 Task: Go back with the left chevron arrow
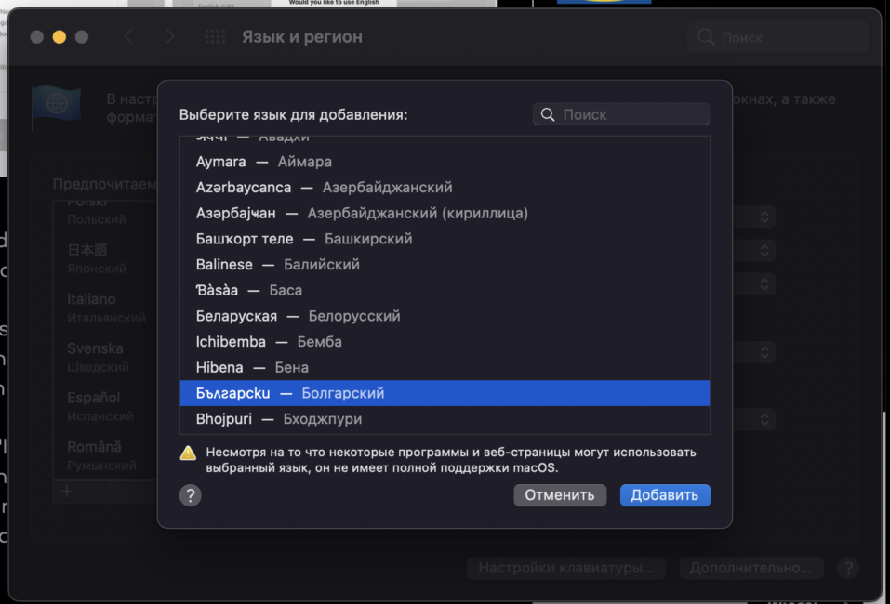(128, 37)
